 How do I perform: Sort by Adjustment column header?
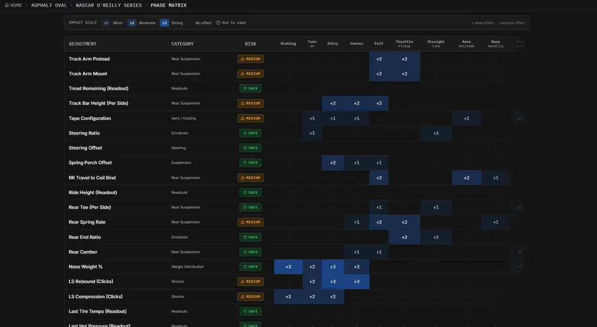coord(82,44)
